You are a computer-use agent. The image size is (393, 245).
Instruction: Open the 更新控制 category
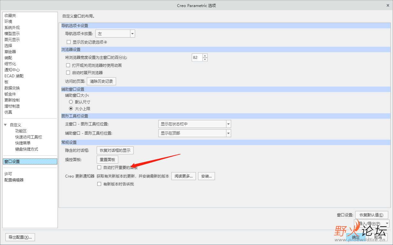(x=12, y=100)
